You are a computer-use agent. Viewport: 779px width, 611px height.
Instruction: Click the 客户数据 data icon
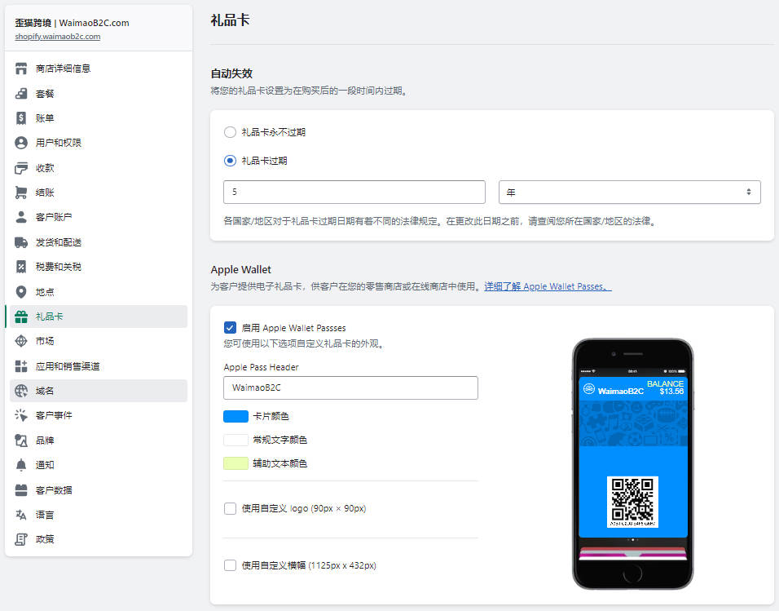point(21,490)
